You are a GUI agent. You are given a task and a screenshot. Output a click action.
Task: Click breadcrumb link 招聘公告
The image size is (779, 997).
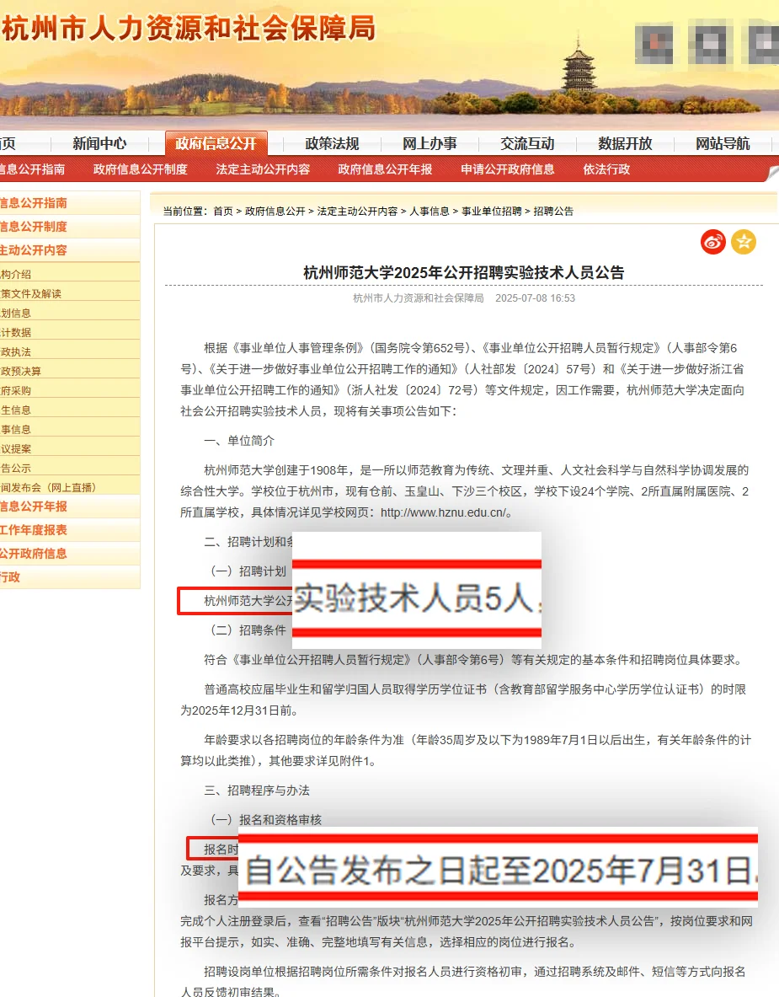[553, 211]
